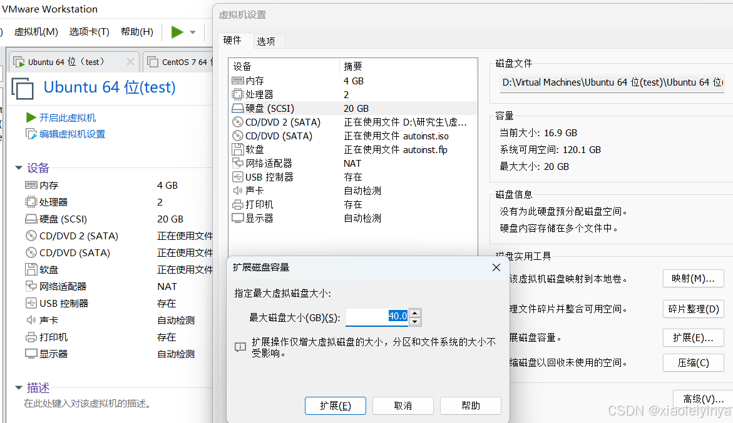Select 声卡 icon in settings hardware list
Screen dimensions: 733x423
238,191
